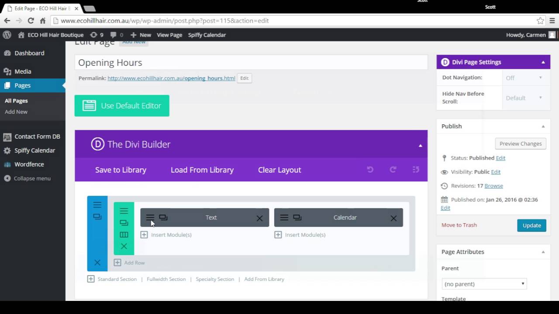The image size is (559, 314).
Task: Click Save to Library
Action: click(x=121, y=170)
